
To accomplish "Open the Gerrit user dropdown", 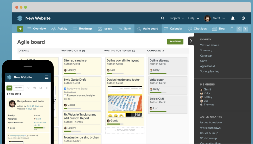I will tap(214, 18).
